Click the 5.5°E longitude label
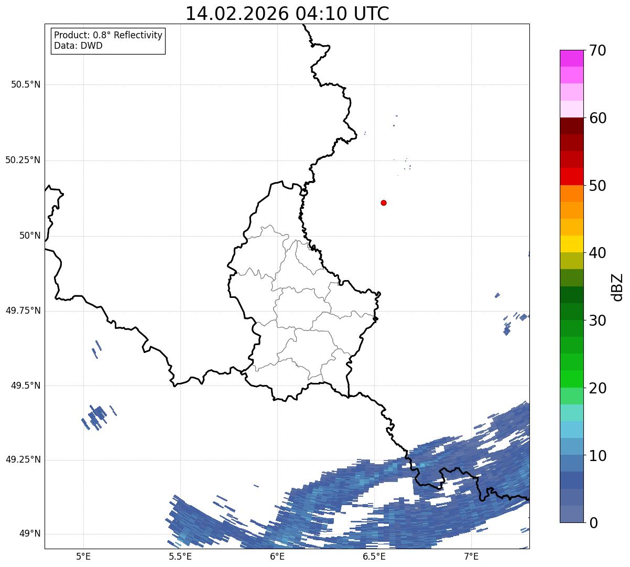The image size is (630, 567). 180,556
